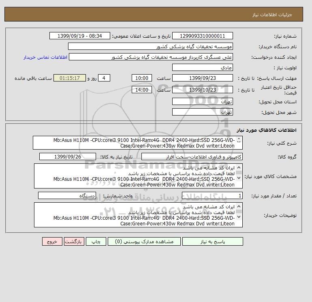Screen dimensions: 312x302
Task: Click the remaining days field showing 4
Action: click(104, 78)
